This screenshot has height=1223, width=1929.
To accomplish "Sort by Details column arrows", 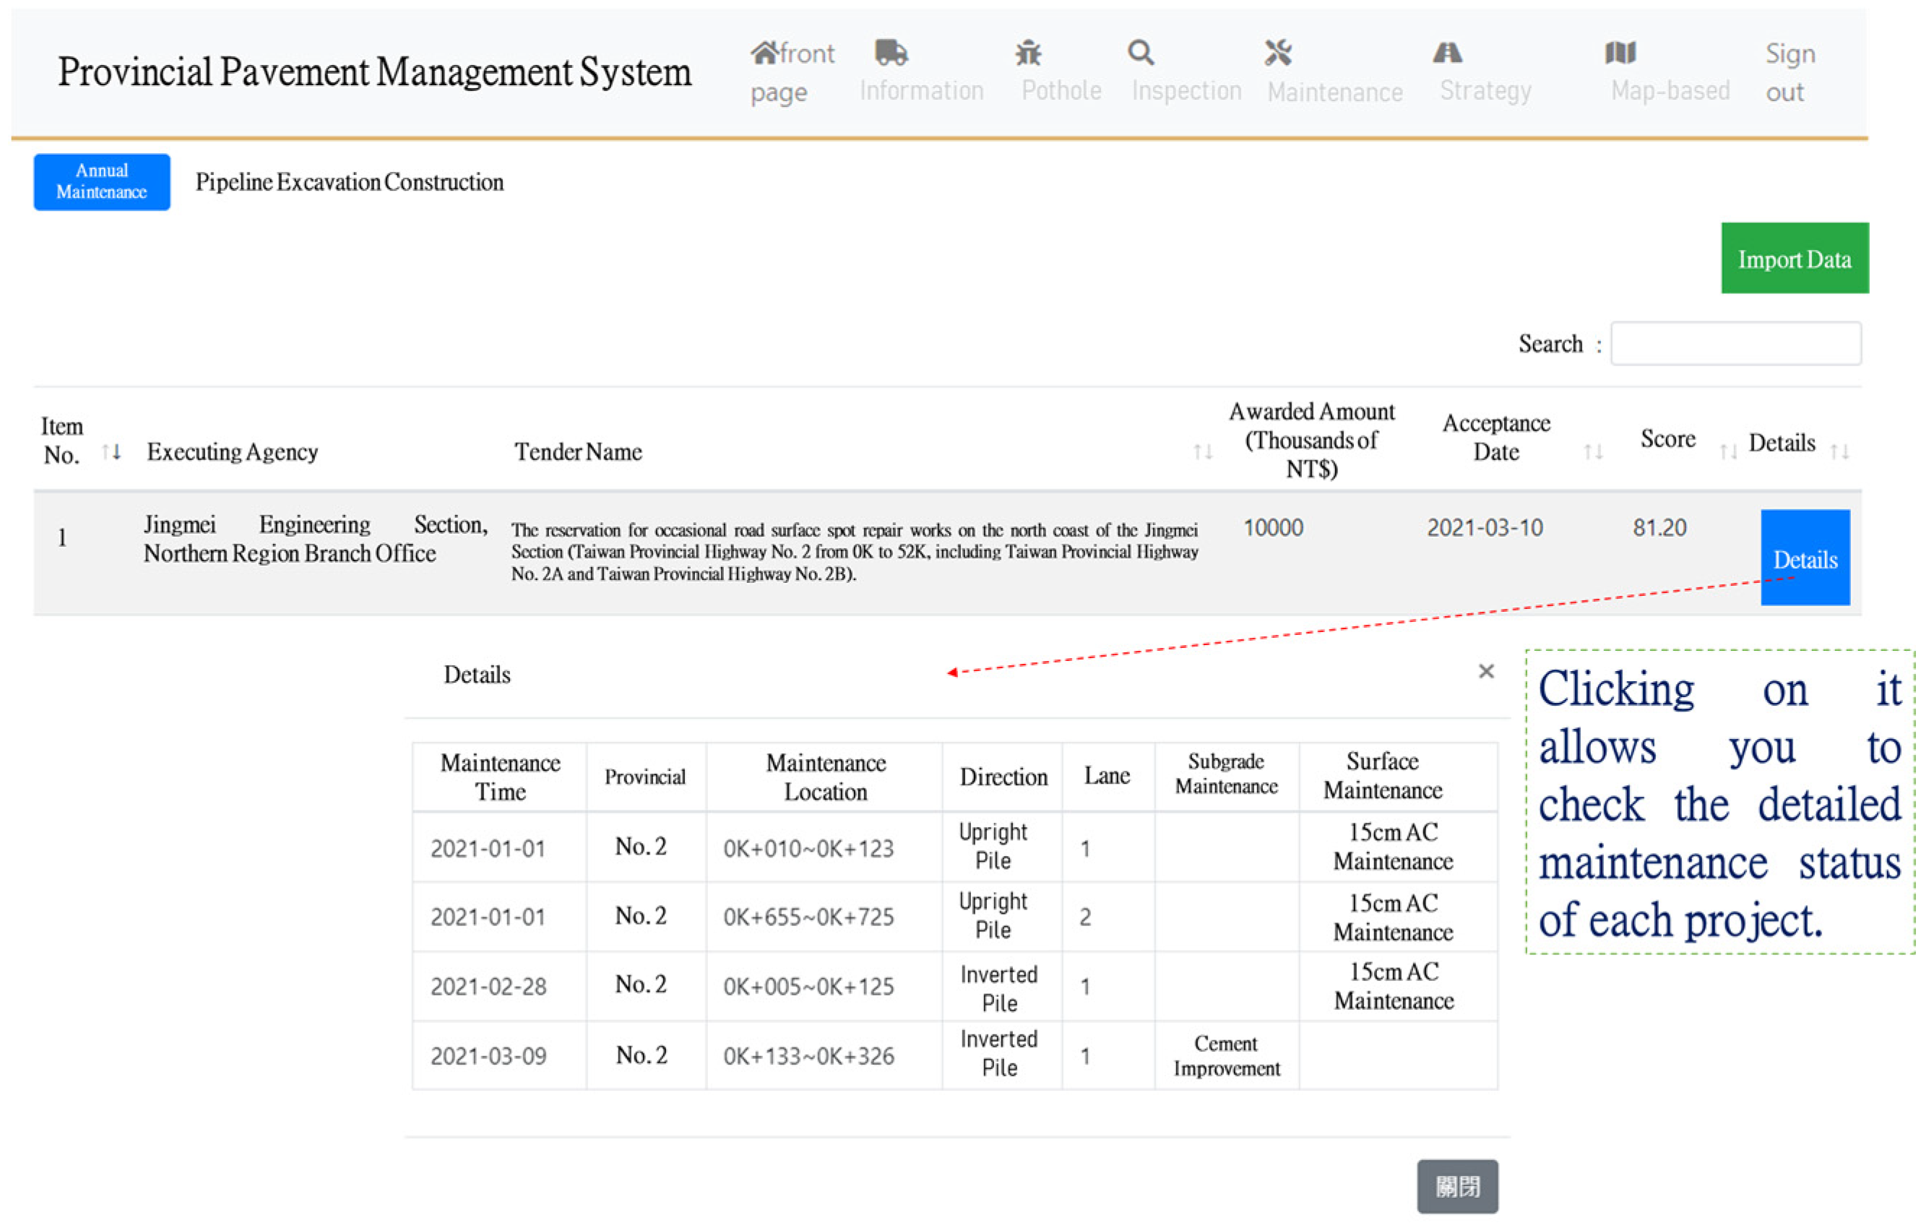I will [x=1839, y=452].
